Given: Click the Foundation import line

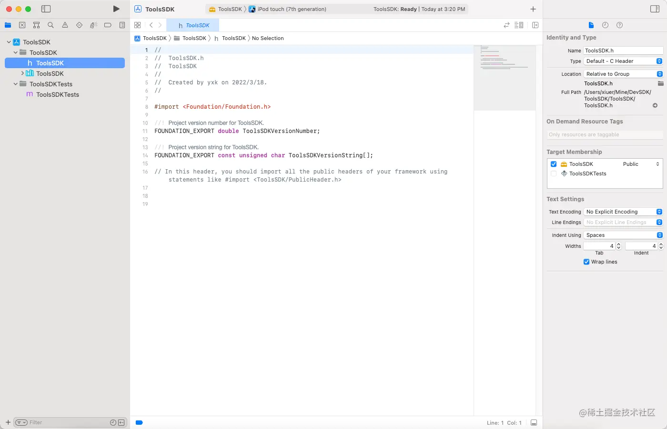Looking at the screenshot, I should click(x=212, y=107).
